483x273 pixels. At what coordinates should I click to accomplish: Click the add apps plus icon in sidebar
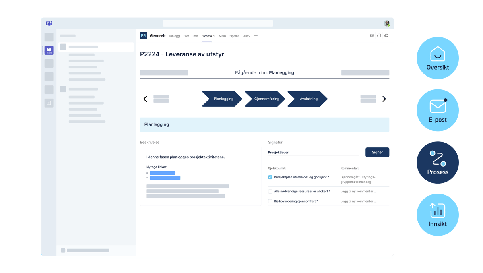click(x=49, y=103)
